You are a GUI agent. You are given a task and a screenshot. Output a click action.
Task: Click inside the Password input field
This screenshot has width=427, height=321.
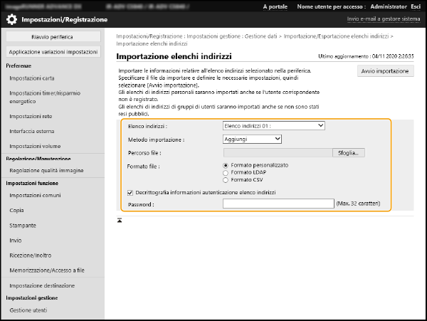click(278, 204)
